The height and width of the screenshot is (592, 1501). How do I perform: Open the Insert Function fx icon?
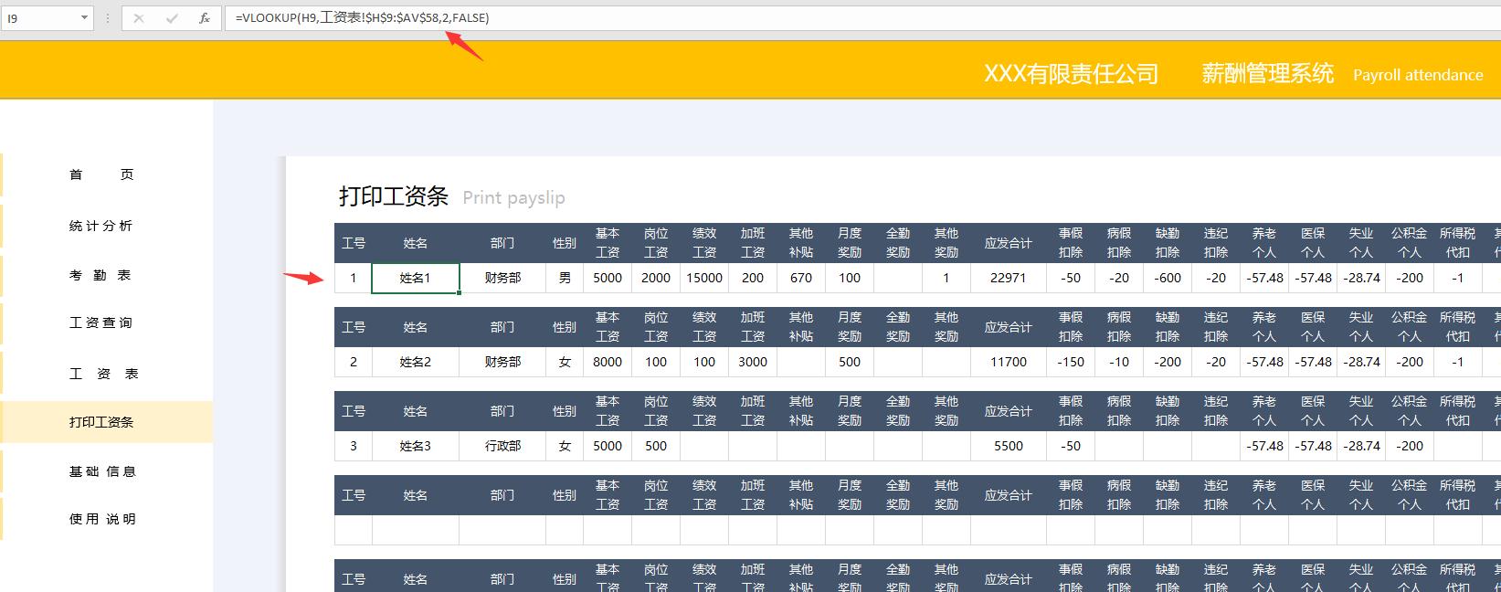click(205, 18)
